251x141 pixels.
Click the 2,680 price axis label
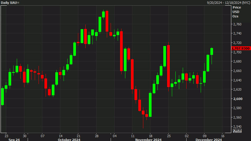point(237,61)
